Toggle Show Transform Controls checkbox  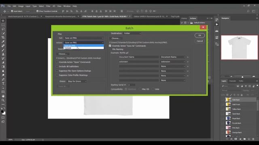37,11
